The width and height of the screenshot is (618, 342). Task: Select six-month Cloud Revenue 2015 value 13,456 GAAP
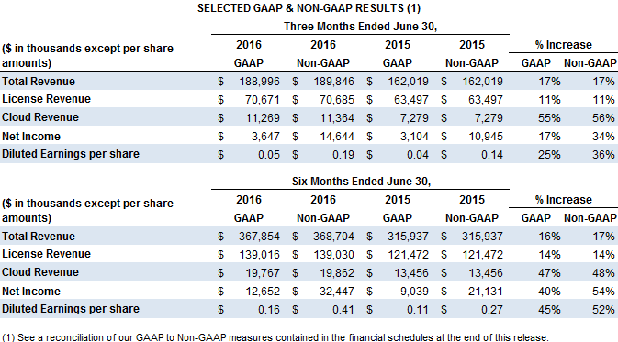[412, 273]
